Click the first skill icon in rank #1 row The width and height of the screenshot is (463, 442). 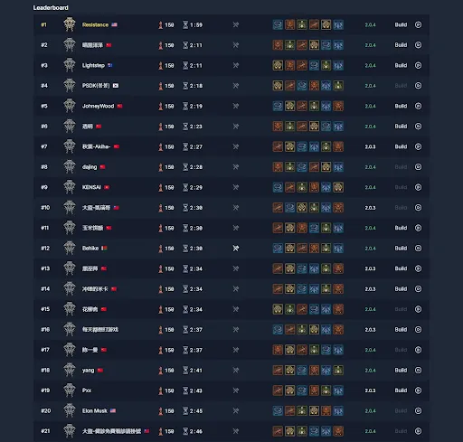(x=278, y=24)
